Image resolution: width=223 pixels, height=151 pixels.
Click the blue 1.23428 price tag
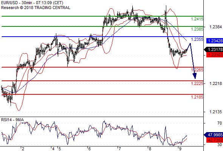click(215, 41)
